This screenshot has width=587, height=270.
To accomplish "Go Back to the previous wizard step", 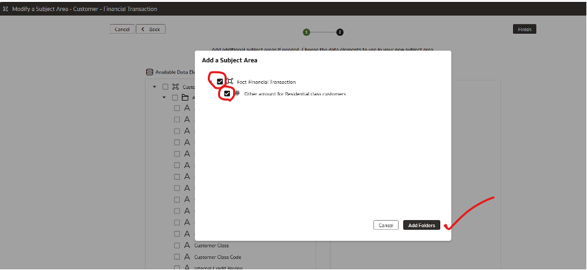I will click(151, 29).
